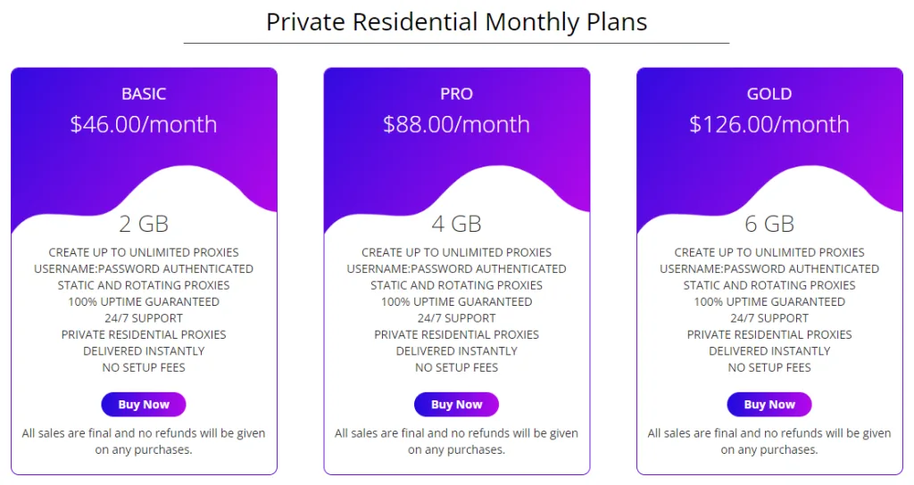Click DELIVERED INSTANTLY in the GOLD card
This screenshot has height=485, width=914.
(769, 351)
